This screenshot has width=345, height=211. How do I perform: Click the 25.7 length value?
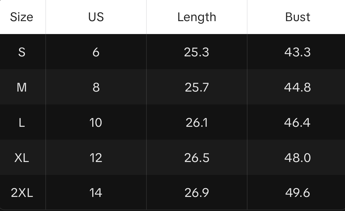(197, 87)
